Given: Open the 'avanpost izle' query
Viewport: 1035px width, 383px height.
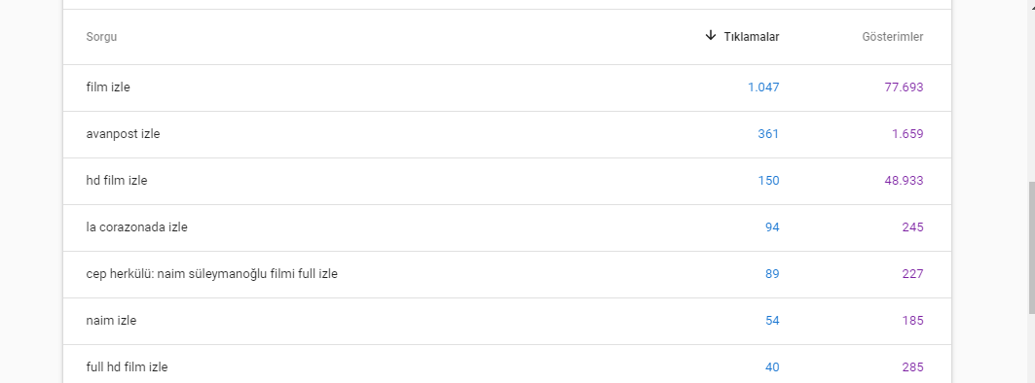Looking at the screenshot, I should tap(507, 134).
